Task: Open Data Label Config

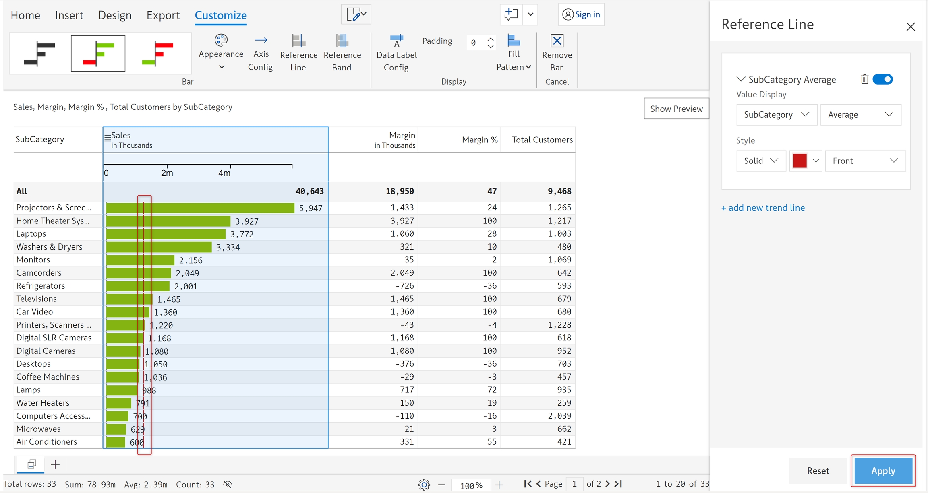Action: pyautogui.click(x=396, y=53)
